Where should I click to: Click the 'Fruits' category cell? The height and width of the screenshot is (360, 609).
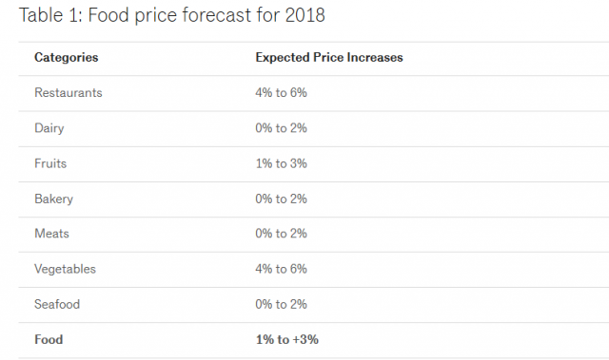point(50,163)
